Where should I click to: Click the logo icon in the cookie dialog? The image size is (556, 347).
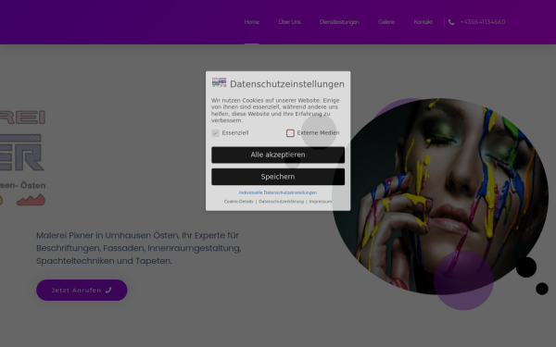pyautogui.click(x=219, y=82)
